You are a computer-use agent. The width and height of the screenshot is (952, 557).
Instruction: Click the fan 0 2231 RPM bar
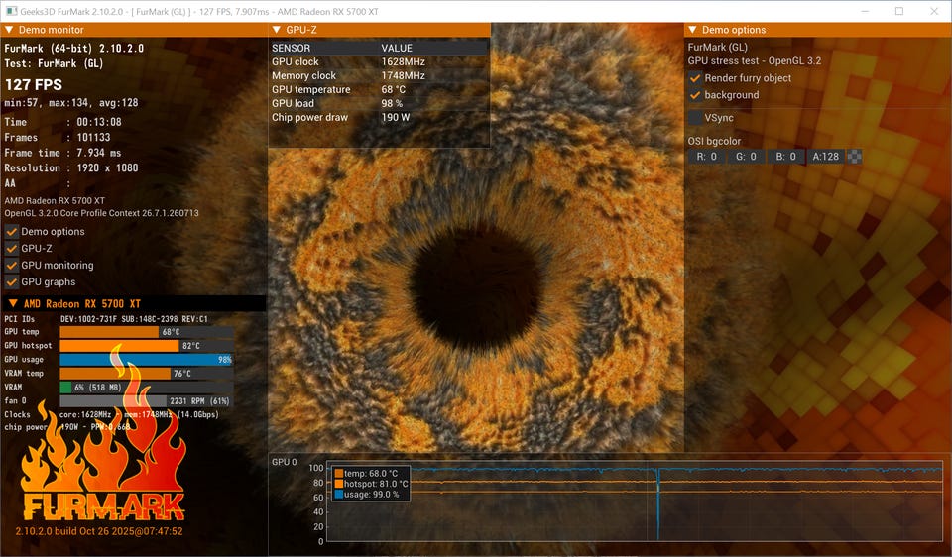[147, 401]
